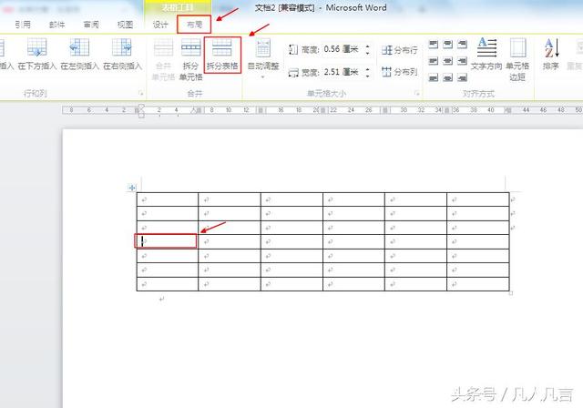Align cell text center

tap(447, 61)
